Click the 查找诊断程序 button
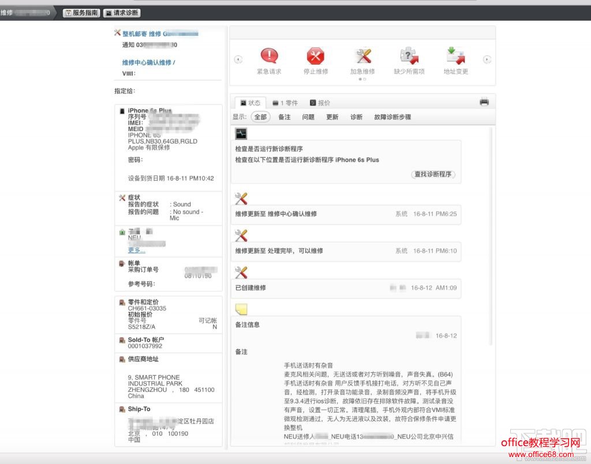 (x=433, y=174)
